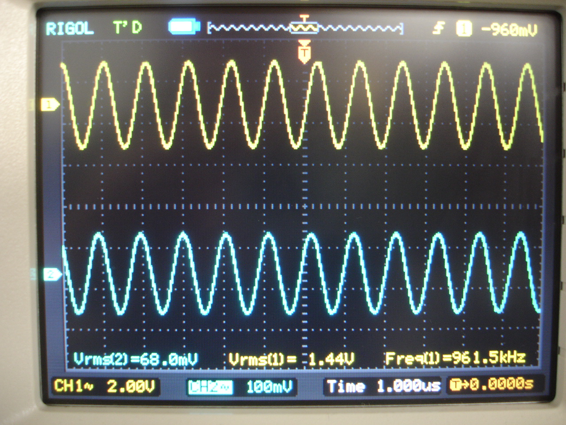Click the -960mV trigger level readout

click(x=509, y=30)
